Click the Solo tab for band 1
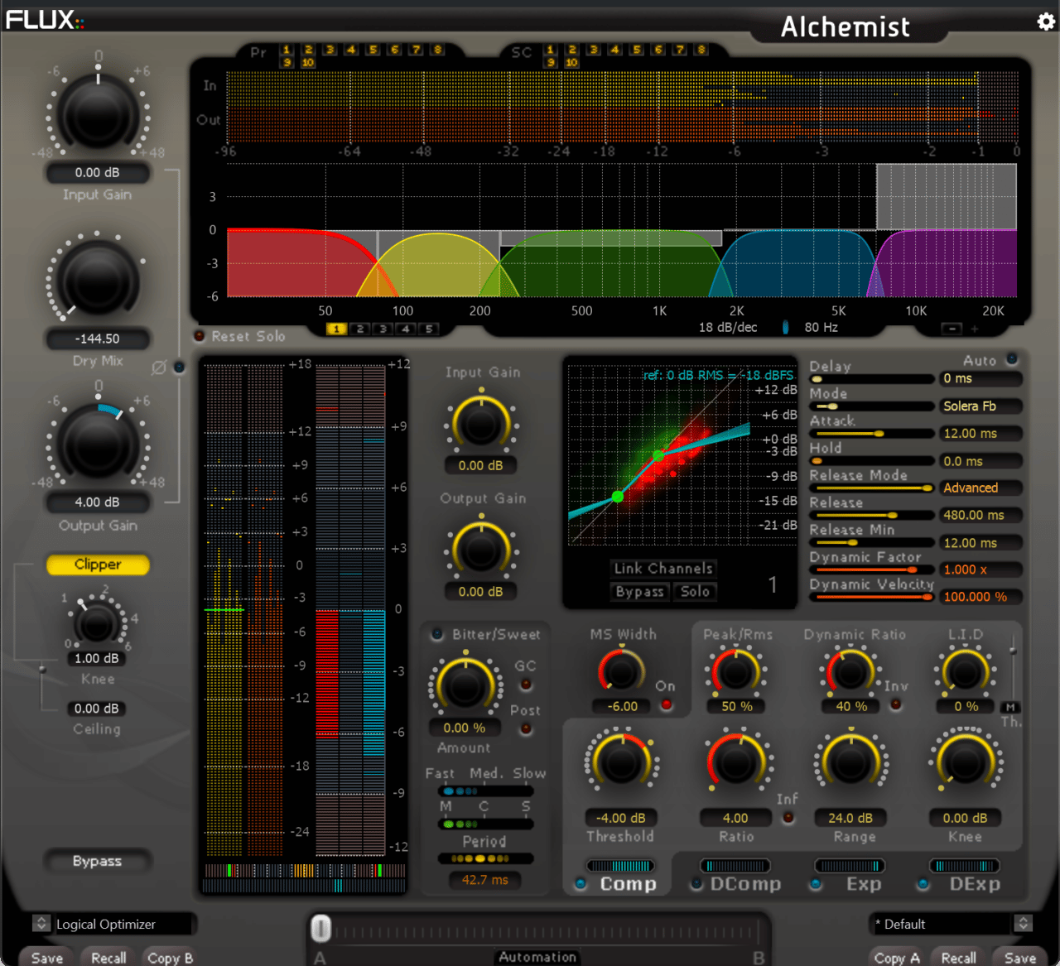The height and width of the screenshot is (966, 1060). click(x=695, y=591)
